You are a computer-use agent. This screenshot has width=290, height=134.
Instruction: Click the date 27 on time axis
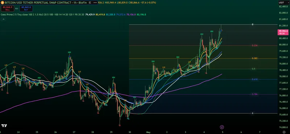tap(74, 132)
